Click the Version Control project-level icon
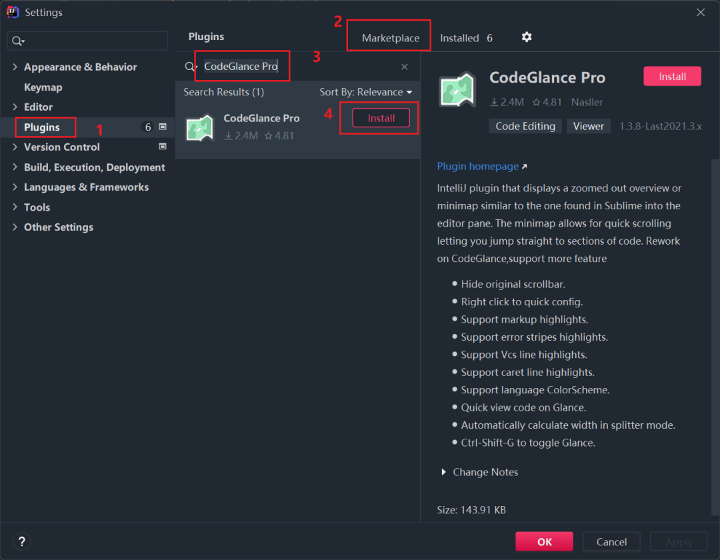This screenshot has height=560, width=720. 163,147
